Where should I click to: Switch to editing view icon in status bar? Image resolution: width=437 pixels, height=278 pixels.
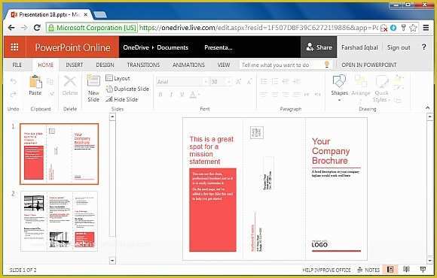[390, 269]
